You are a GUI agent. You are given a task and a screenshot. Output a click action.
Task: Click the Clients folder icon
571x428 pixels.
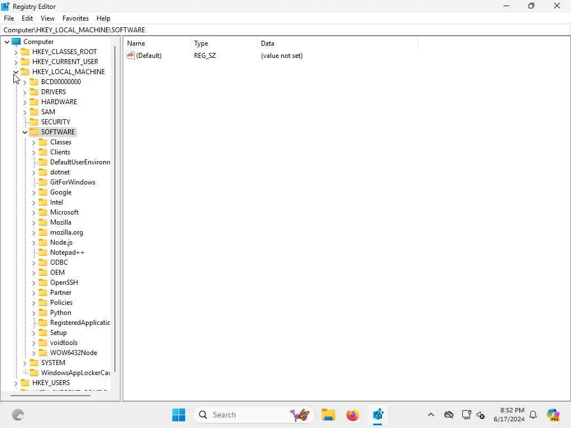[x=43, y=152]
